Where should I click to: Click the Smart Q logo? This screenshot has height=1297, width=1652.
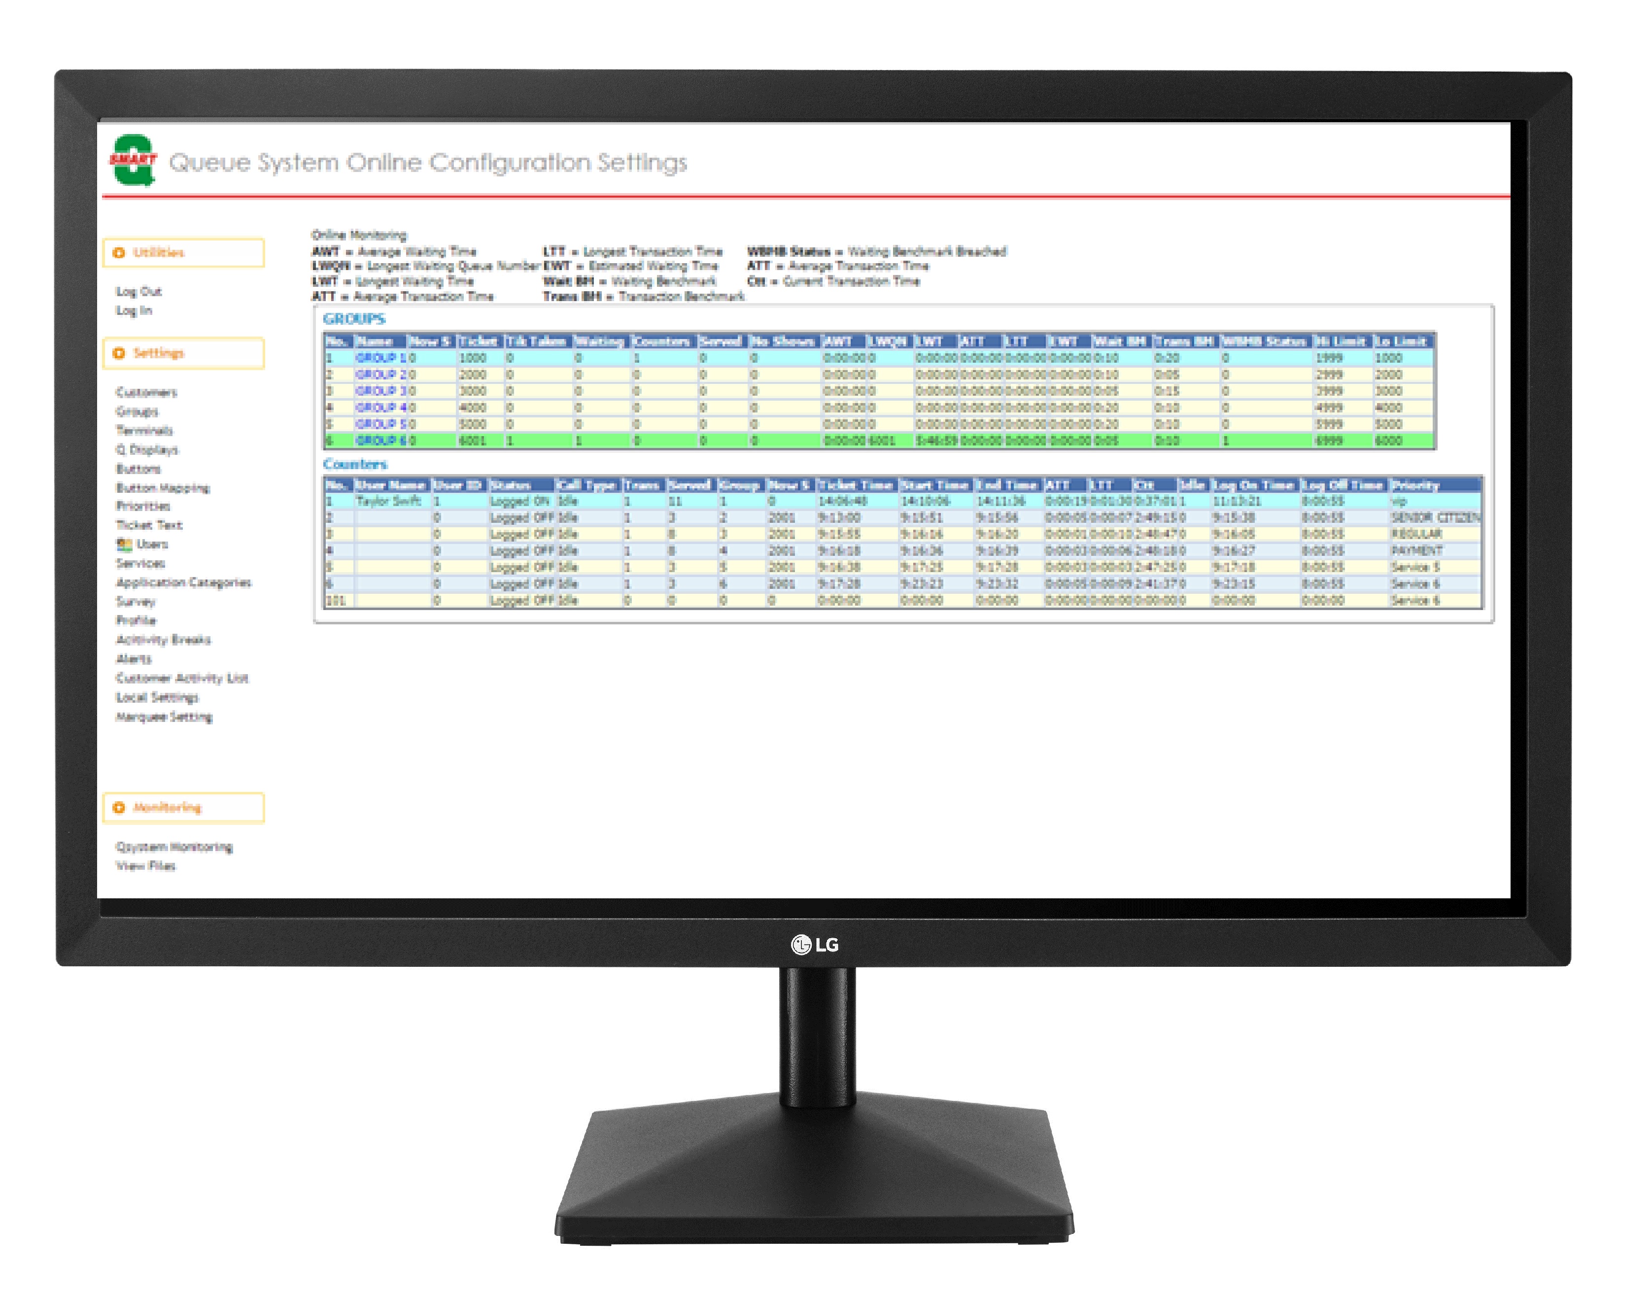tap(134, 160)
